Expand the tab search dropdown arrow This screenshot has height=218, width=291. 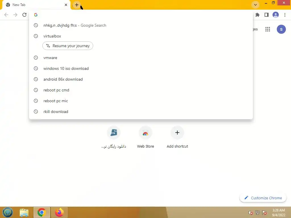coord(255,5)
